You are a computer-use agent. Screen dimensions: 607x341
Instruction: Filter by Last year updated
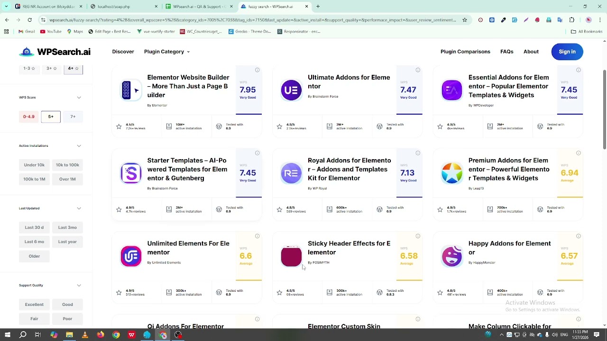tap(67, 242)
